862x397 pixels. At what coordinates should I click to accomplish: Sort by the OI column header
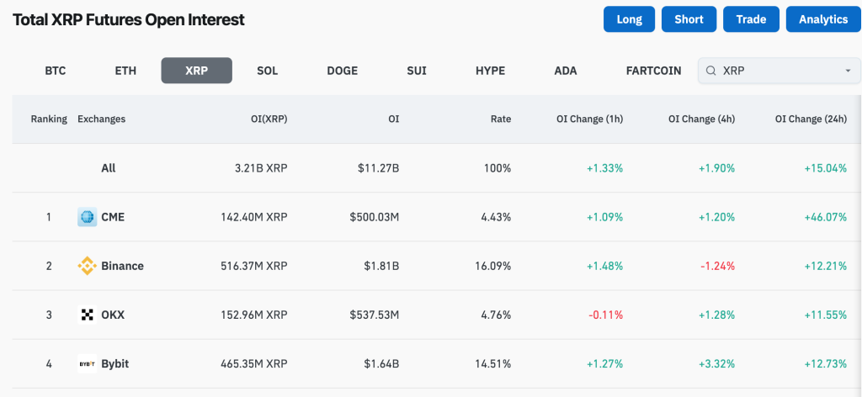tap(394, 119)
